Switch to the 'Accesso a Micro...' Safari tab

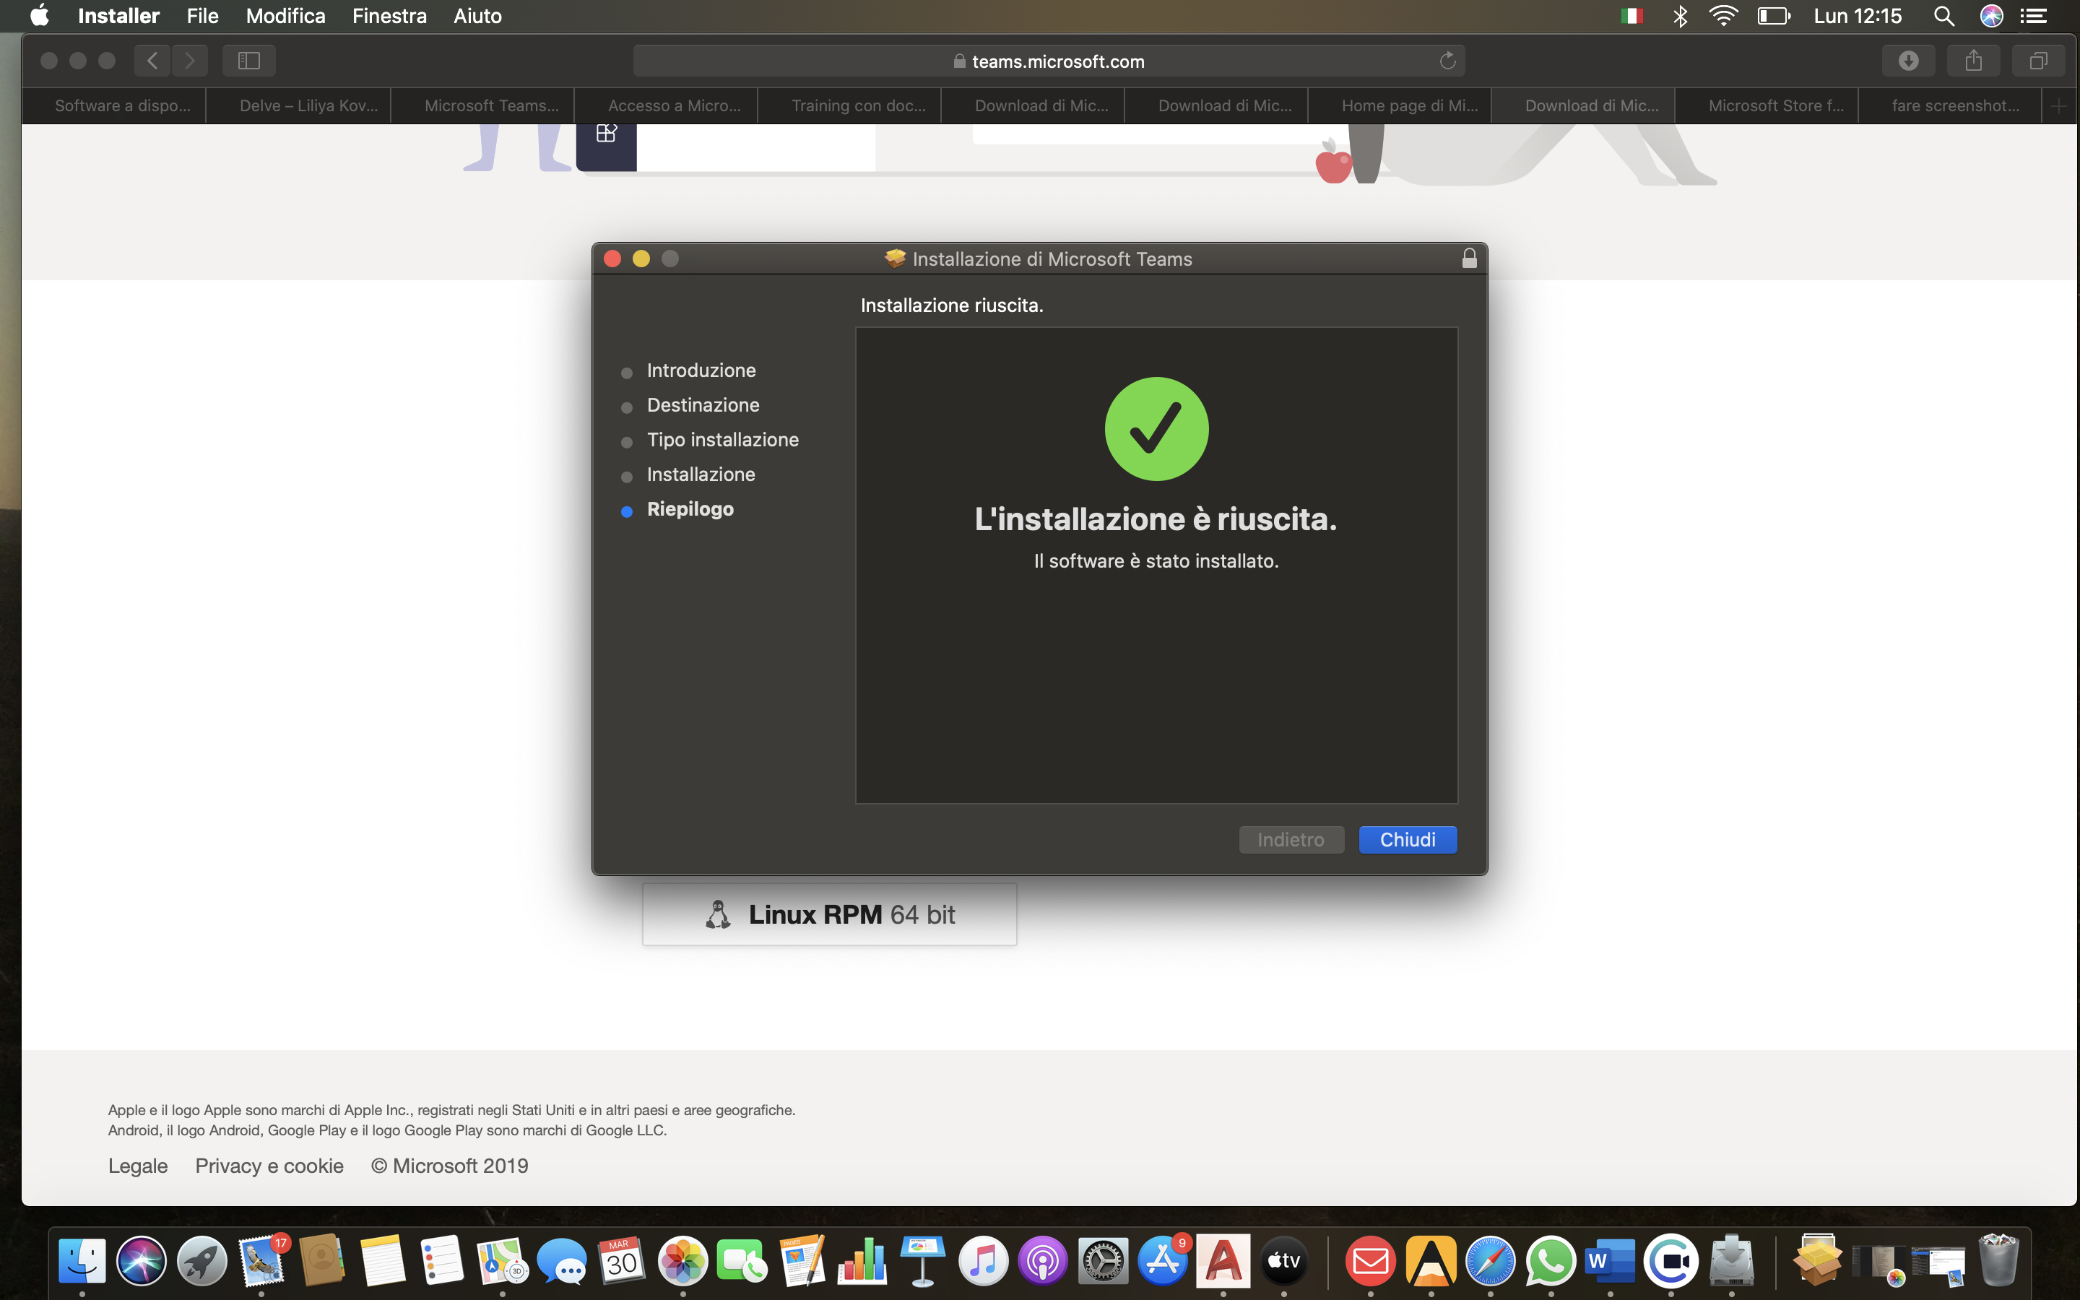point(666,105)
